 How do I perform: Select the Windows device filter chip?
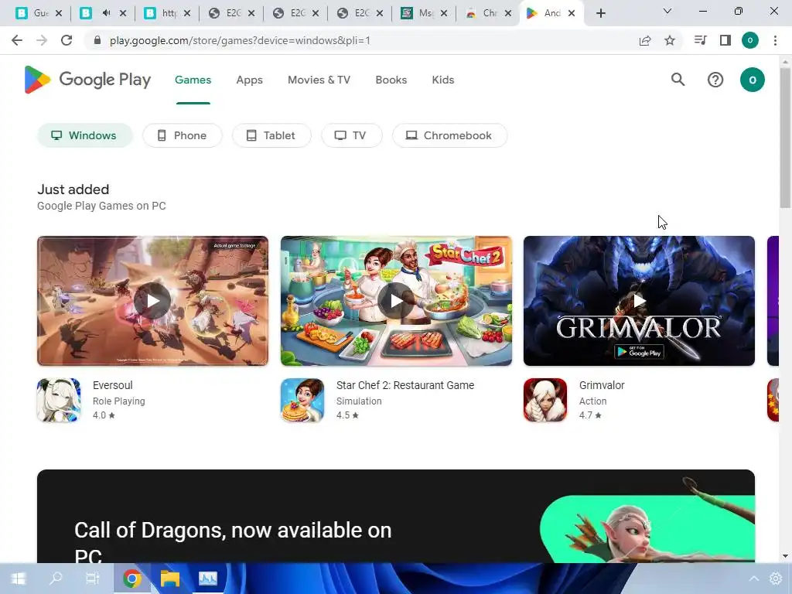click(x=85, y=135)
